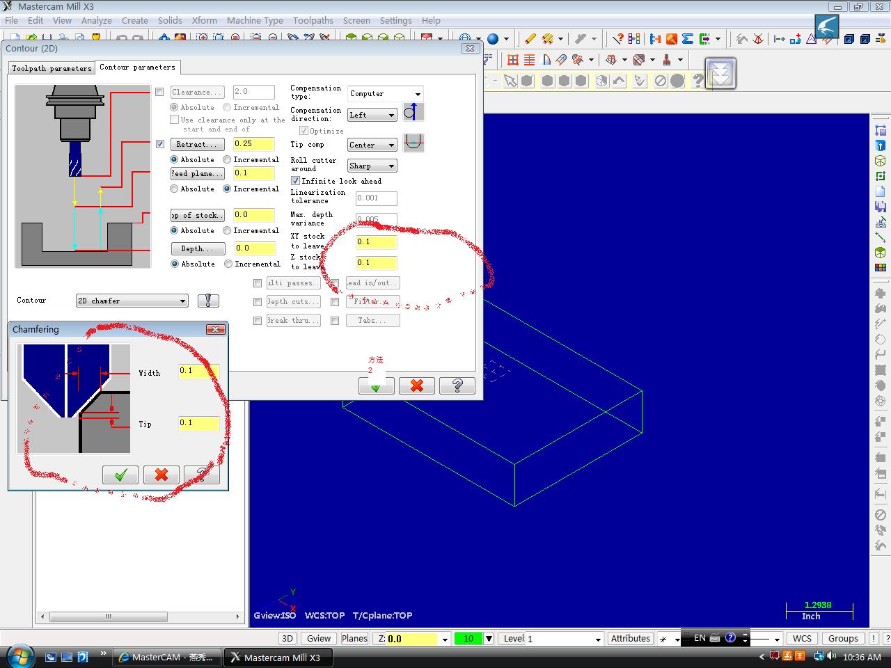The height and width of the screenshot is (668, 891).
Task: Enable the Depth cuts checkbox
Action: (x=258, y=302)
